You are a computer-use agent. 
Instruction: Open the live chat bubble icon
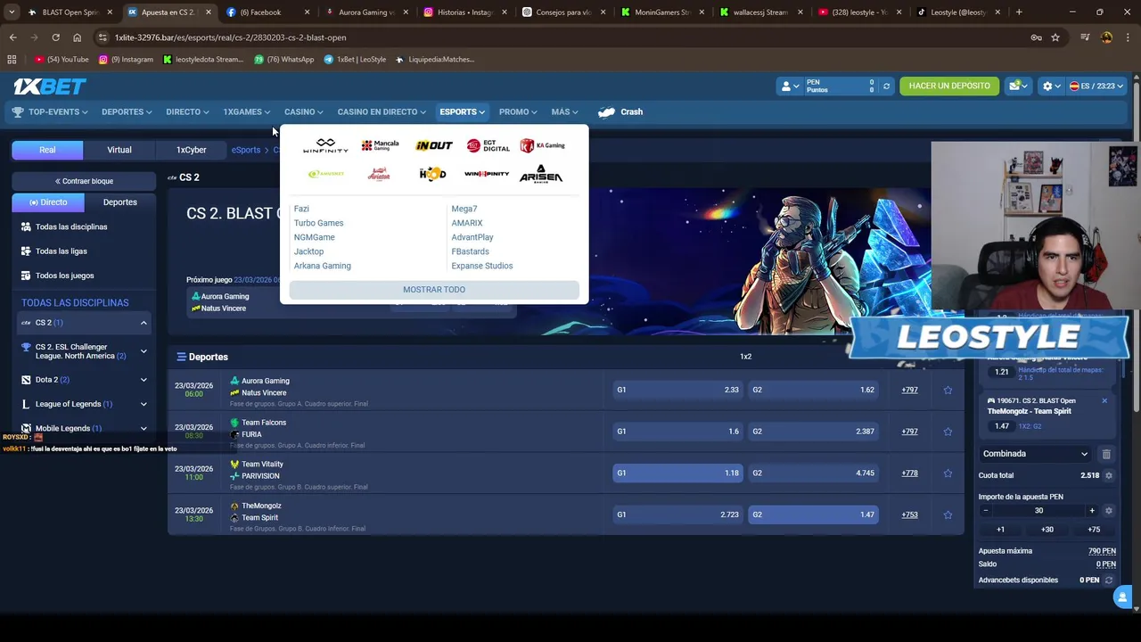coord(1122,597)
